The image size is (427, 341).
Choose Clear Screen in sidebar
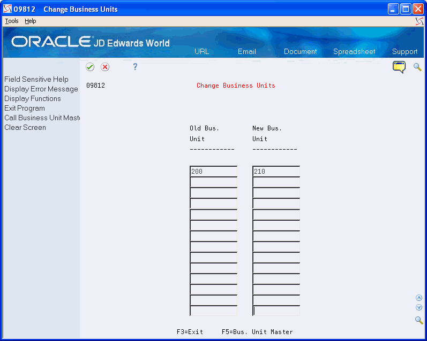coord(25,127)
